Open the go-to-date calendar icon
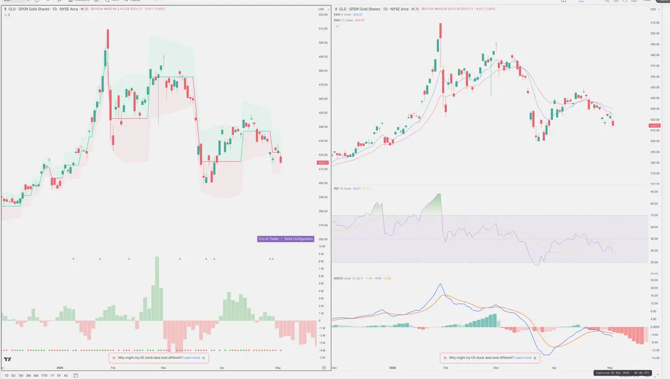The width and height of the screenshot is (670, 379). click(75, 376)
